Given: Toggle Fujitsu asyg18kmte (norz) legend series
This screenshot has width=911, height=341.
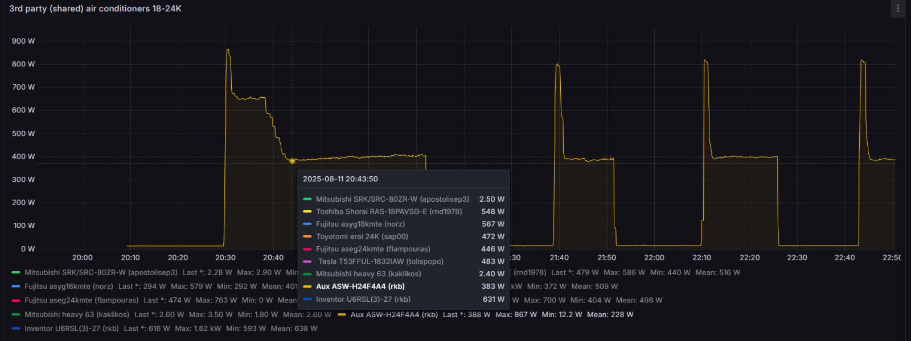Looking at the screenshot, I should pyautogui.click(x=68, y=286).
